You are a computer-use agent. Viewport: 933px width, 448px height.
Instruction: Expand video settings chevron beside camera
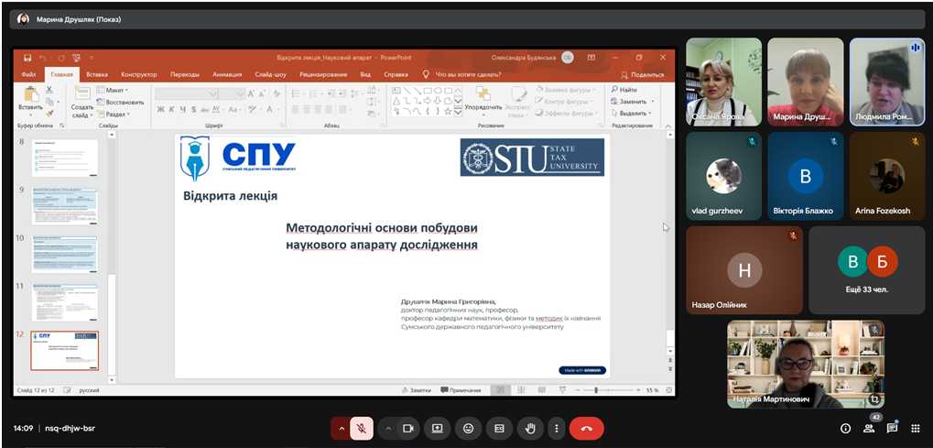[388, 429]
